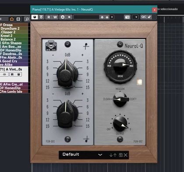Click the Neural-Q title text
Screen dimensions: 184x172
coord(134,46)
